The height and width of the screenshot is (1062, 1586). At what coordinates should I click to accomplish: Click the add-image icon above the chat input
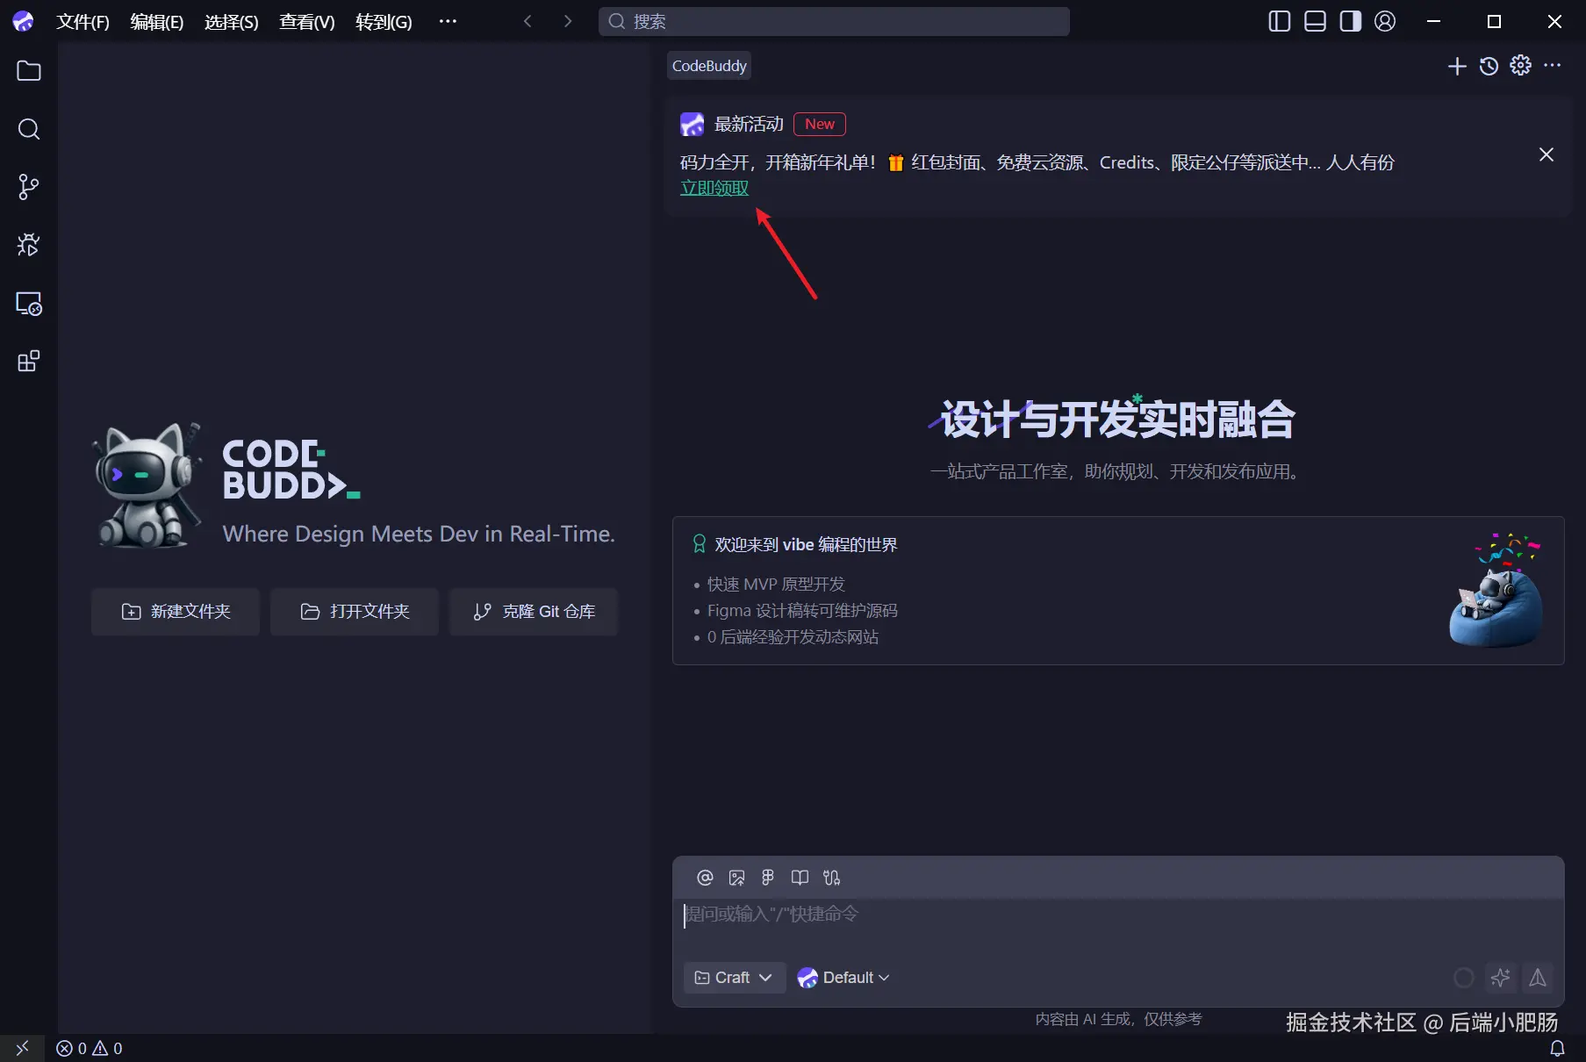pyautogui.click(x=736, y=878)
